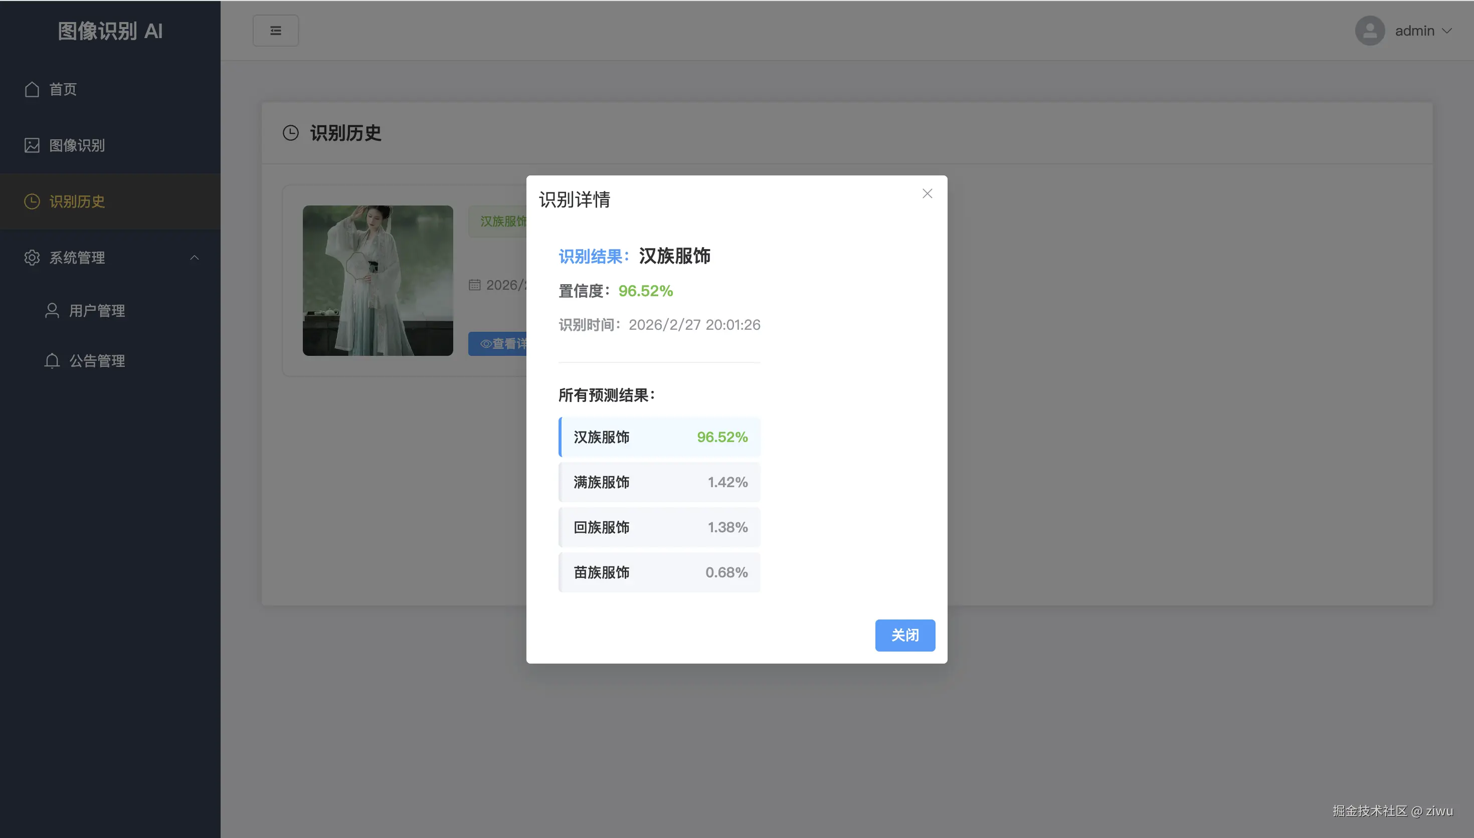Close the 识别详情 dialog with the X

point(927,193)
